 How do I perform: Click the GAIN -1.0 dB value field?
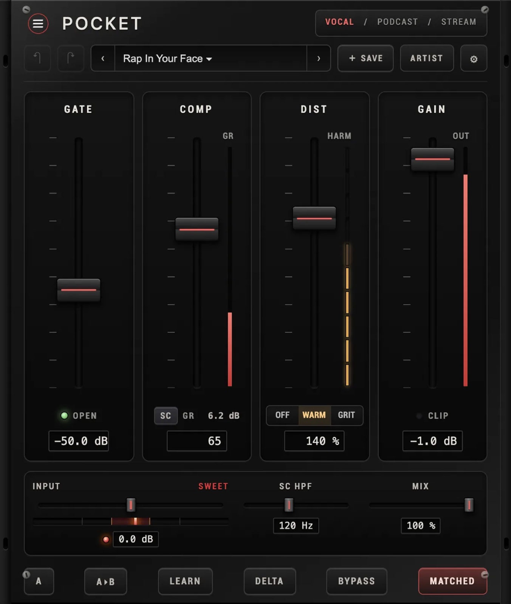433,441
